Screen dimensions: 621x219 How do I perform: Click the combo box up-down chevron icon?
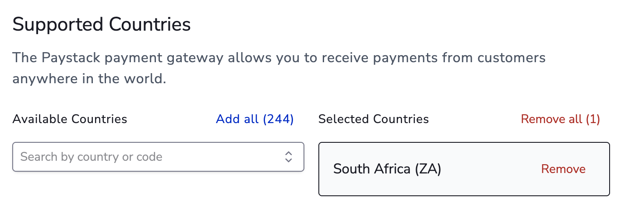coord(288,157)
